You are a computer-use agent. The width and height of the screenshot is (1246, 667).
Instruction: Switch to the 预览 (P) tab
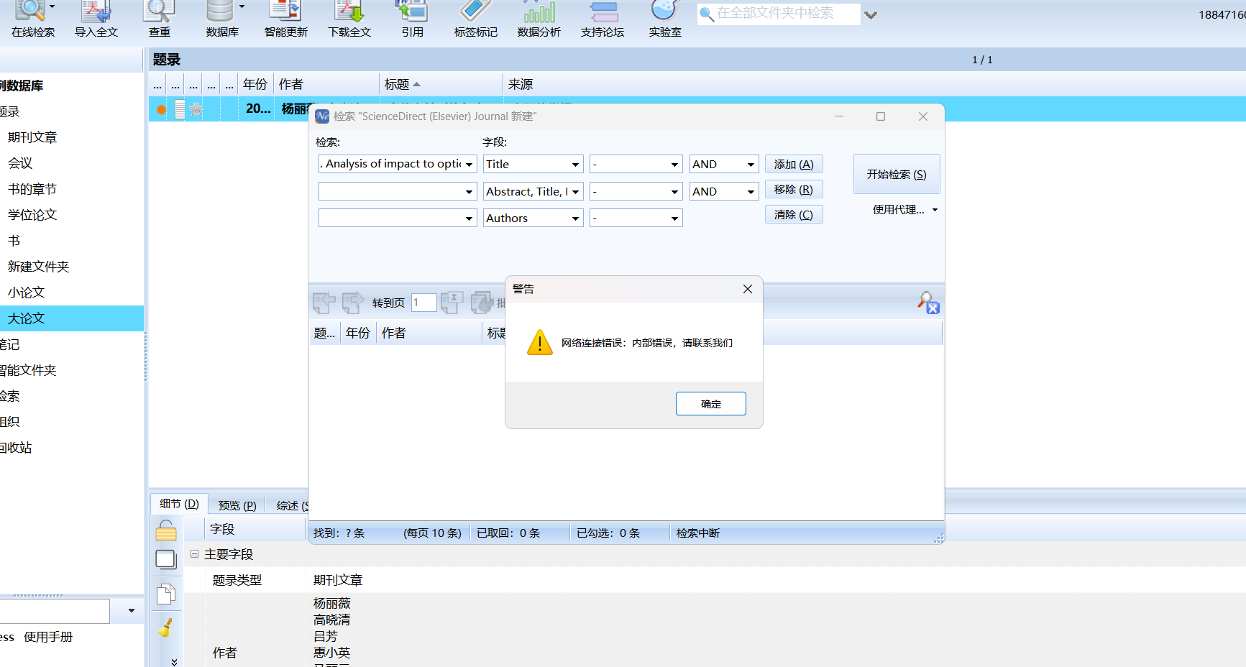click(x=237, y=505)
